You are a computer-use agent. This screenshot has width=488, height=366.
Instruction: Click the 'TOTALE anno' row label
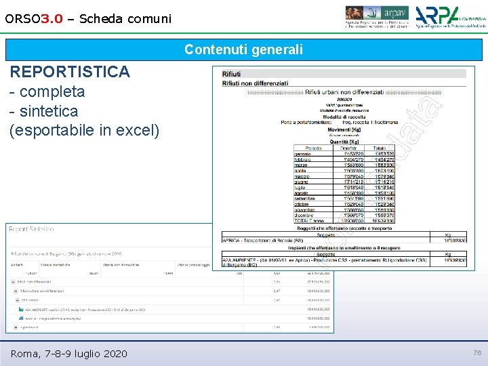[x=309, y=221]
